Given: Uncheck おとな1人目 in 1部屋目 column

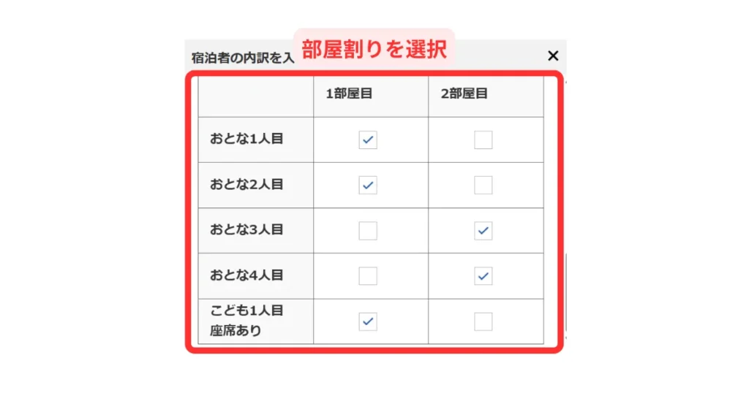Looking at the screenshot, I should tap(368, 140).
